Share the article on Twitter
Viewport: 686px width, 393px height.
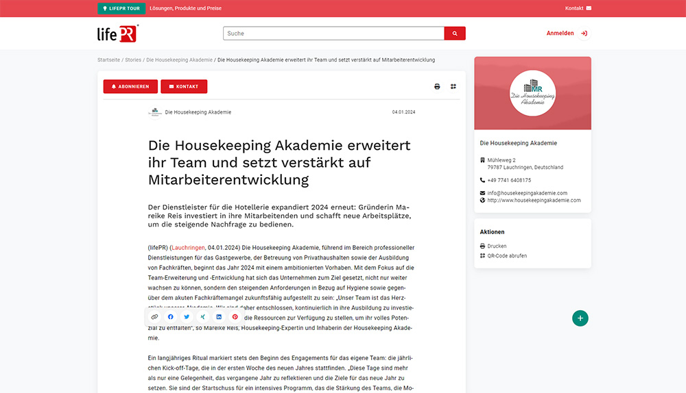pos(187,317)
